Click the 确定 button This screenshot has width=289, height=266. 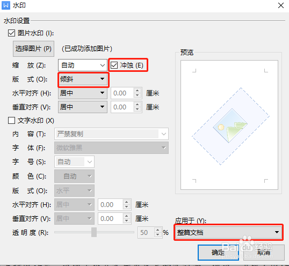coord(218,253)
